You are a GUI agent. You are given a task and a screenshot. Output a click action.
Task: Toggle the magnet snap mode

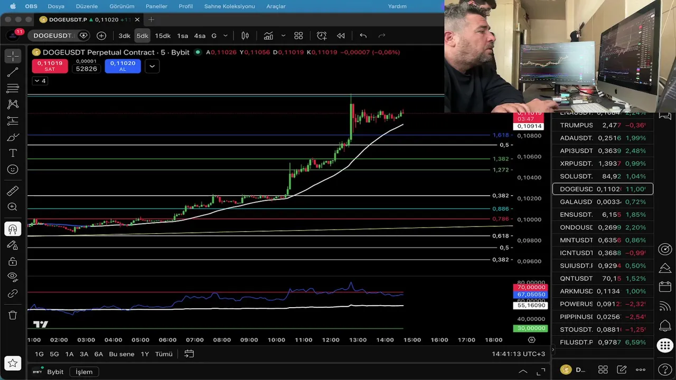pos(13,229)
